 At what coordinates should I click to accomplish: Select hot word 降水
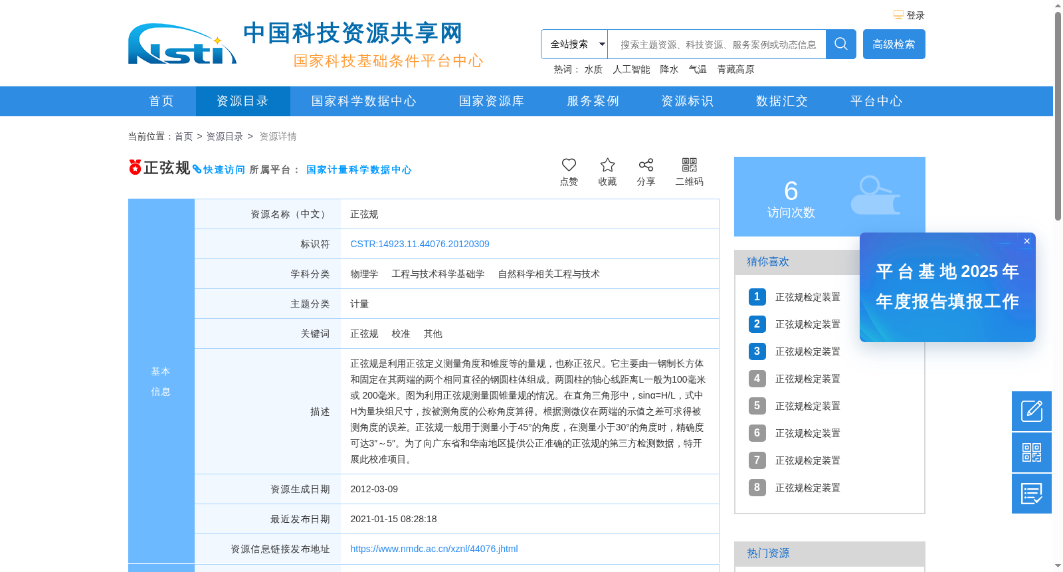(x=669, y=69)
